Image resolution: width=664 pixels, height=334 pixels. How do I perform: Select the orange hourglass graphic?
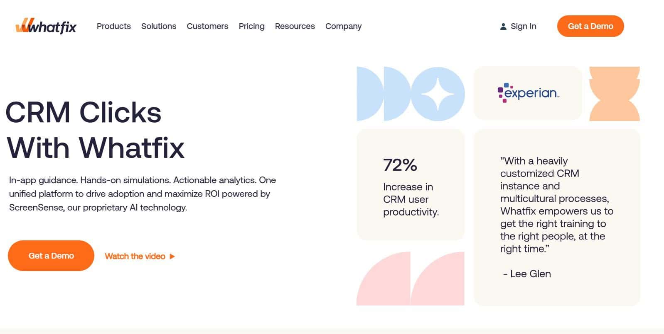[x=614, y=94]
